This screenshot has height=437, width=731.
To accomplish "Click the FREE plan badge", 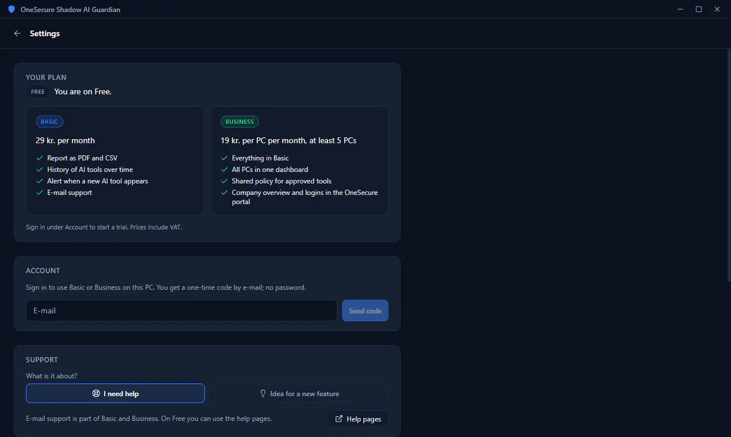I will click(x=37, y=92).
